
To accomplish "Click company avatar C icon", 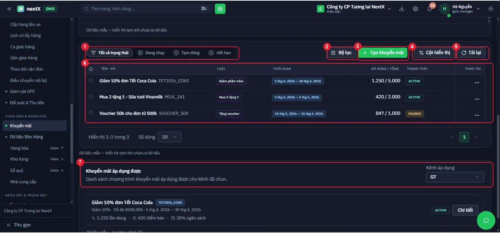I will tap(321, 9).
